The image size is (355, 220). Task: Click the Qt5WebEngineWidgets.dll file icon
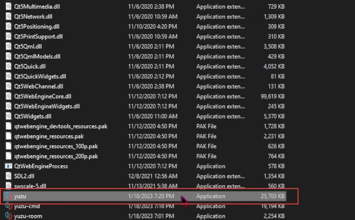coord(8,106)
